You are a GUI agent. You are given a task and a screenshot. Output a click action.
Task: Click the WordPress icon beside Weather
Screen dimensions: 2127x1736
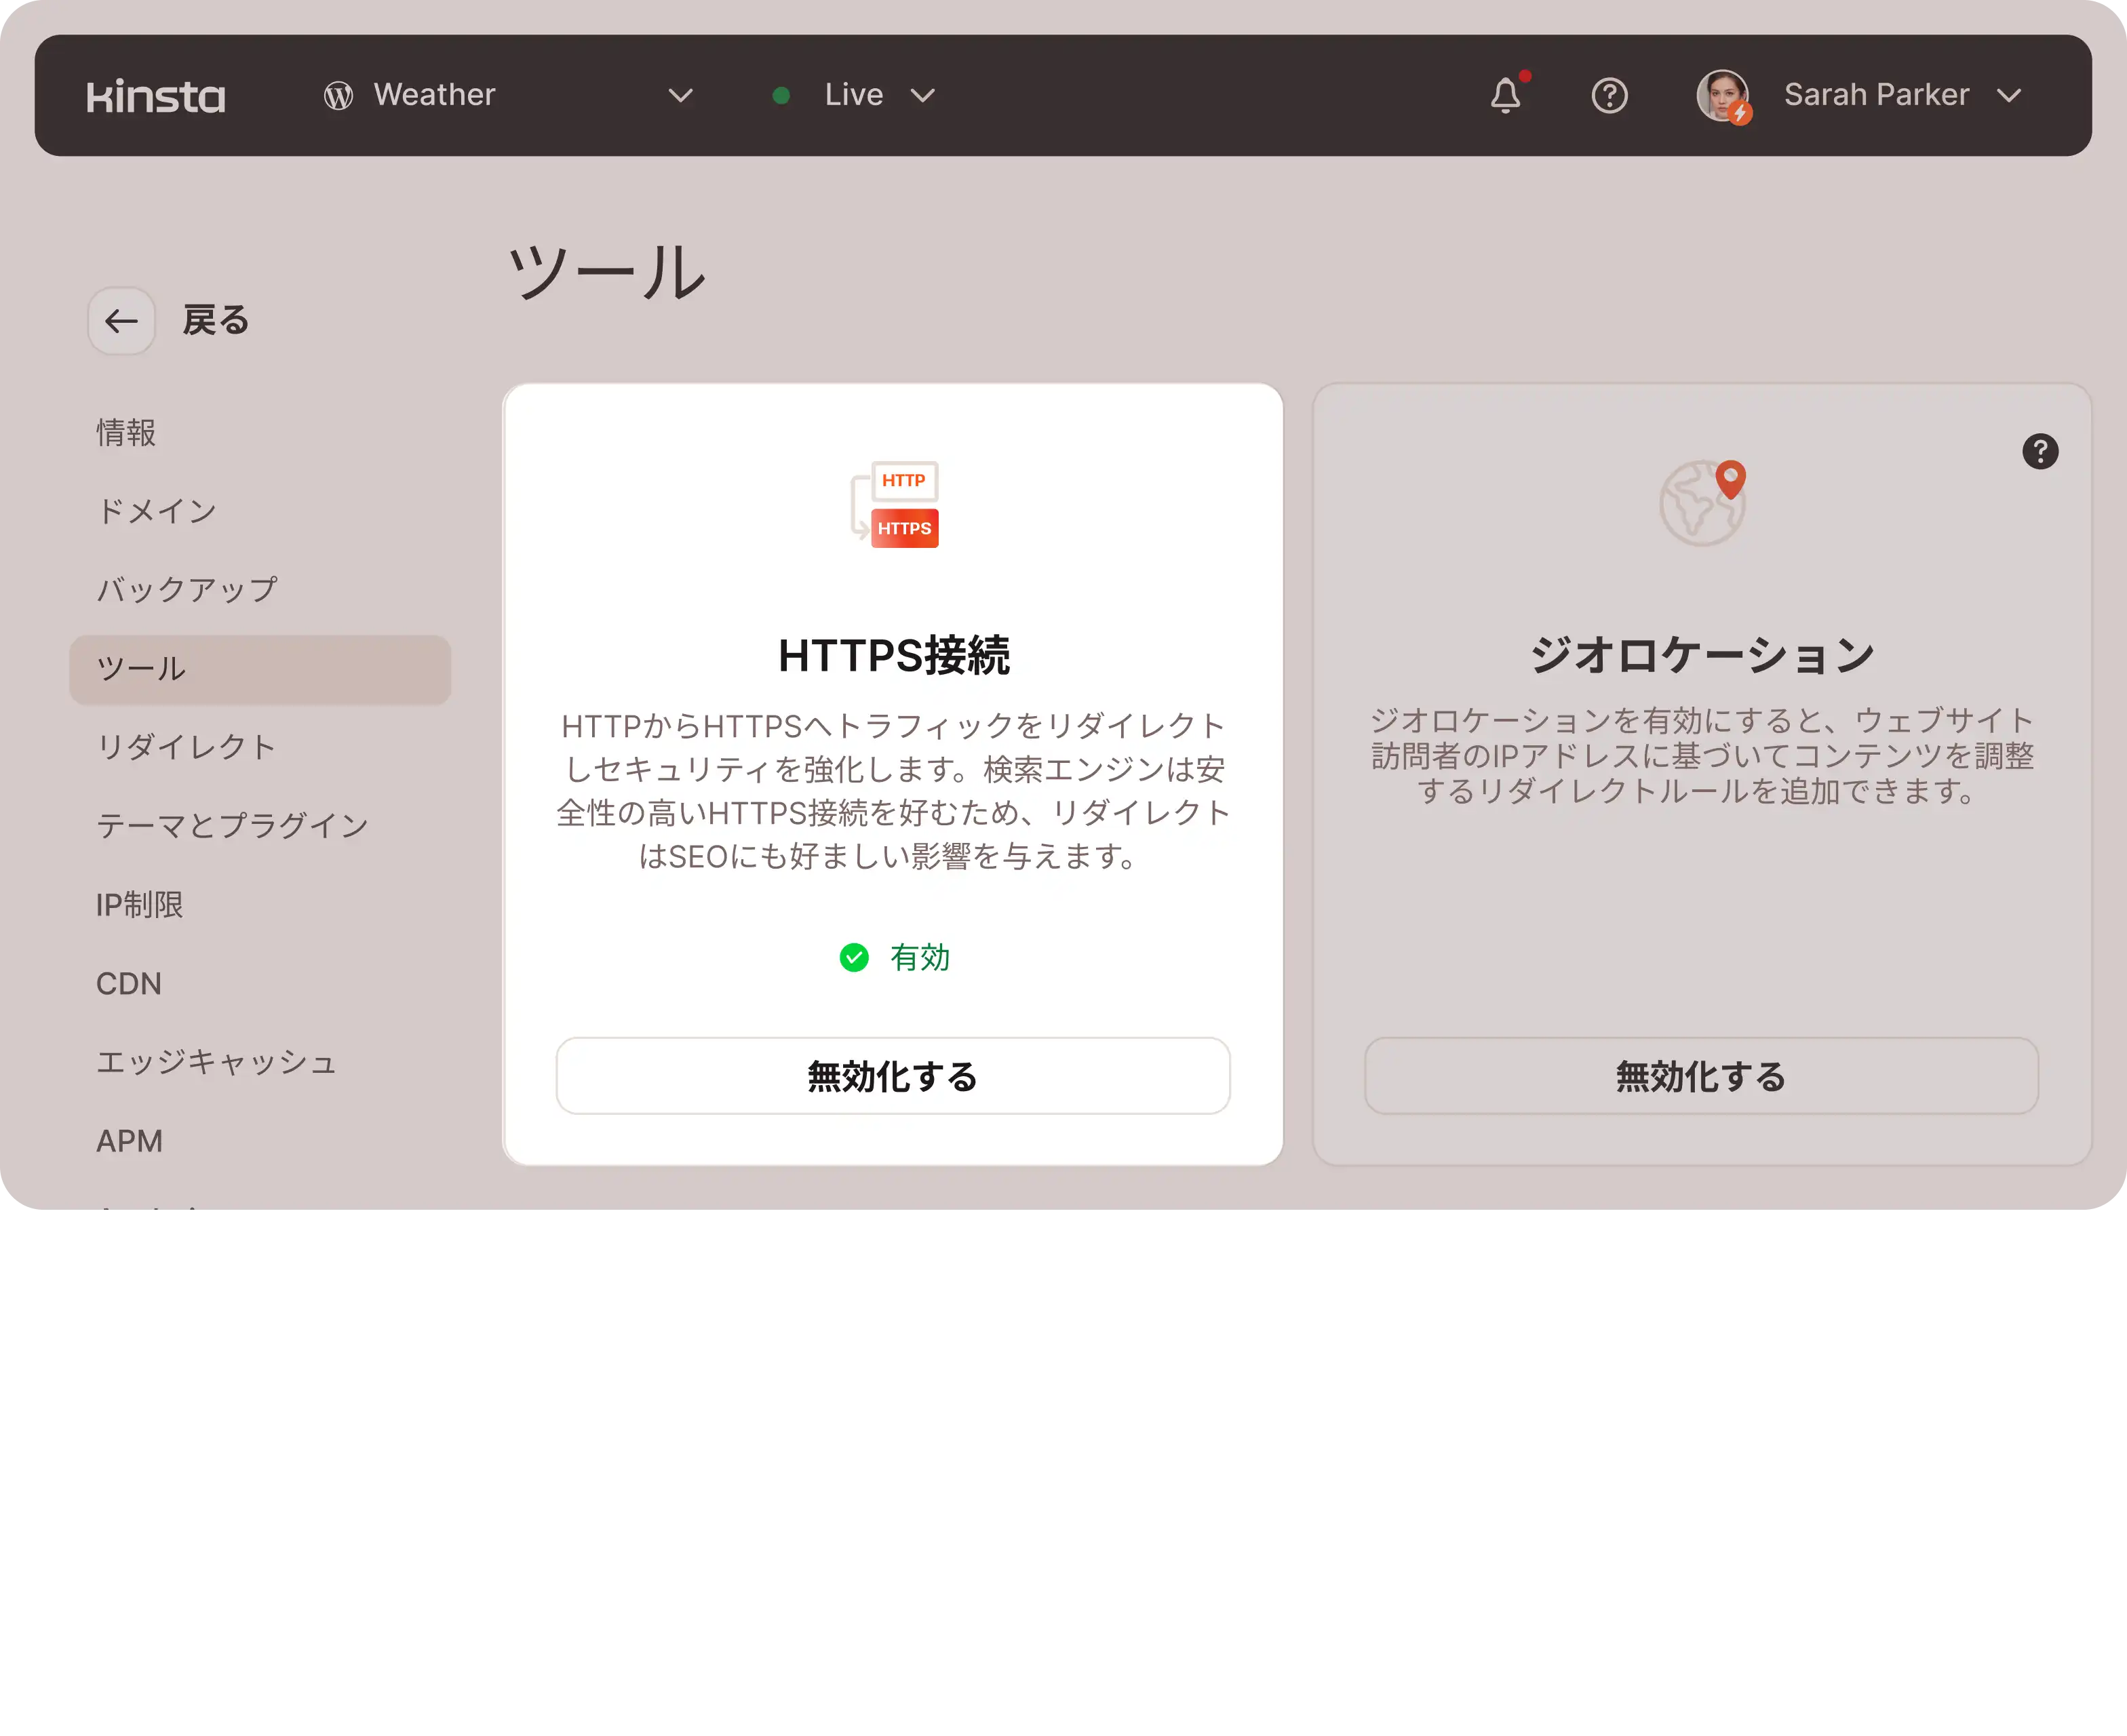click(338, 96)
